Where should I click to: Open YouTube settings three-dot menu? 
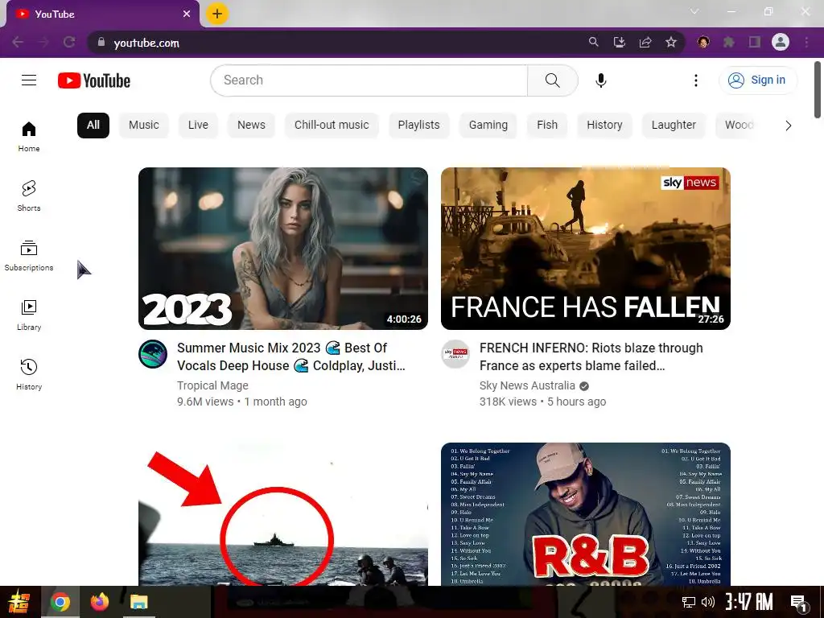pos(696,80)
